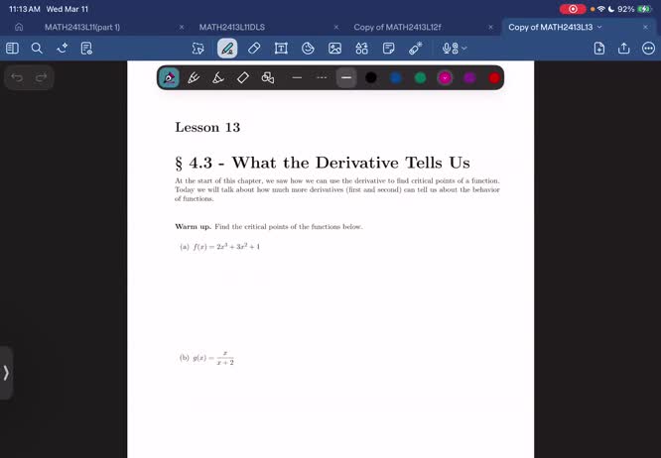This screenshot has width=661, height=458.
Task: Close the Copy of MATH2413L12f tab
Action: point(490,27)
